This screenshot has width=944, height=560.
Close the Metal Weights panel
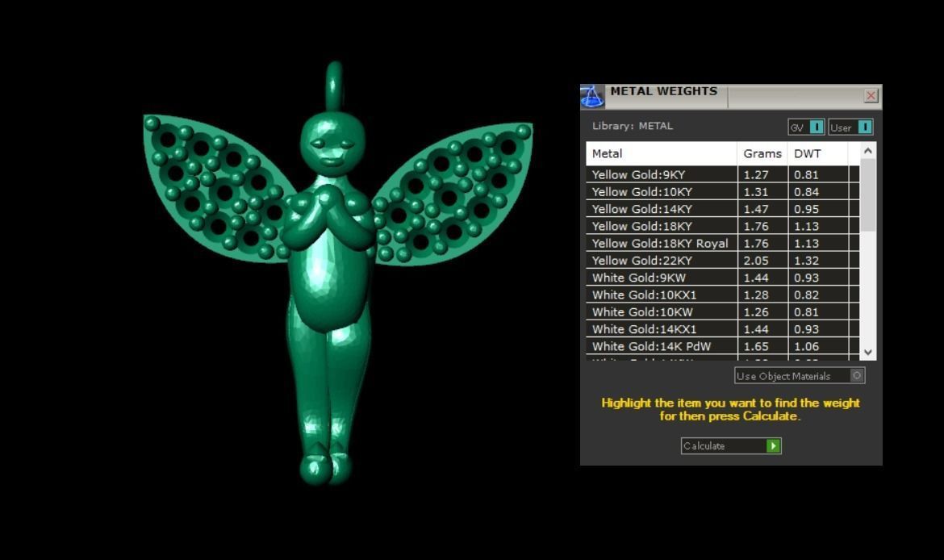coord(871,96)
